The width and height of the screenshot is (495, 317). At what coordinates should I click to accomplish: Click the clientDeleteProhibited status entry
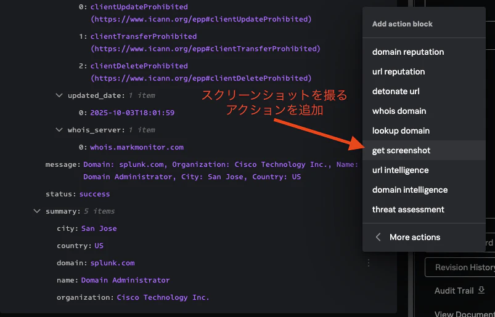point(139,66)
